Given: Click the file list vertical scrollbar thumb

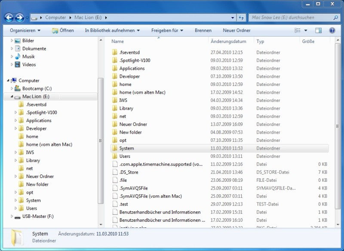Looking at the screenshot, I should point(338,126).
